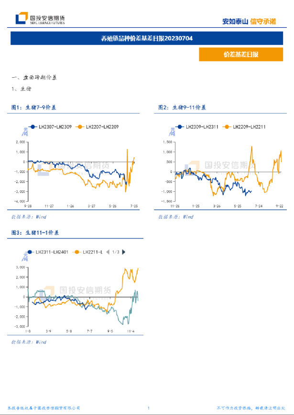Click the 图3: 生猪11-1价差 chart title
The width and height of the screenshot is (294, 415).
(x=35, y=233)
